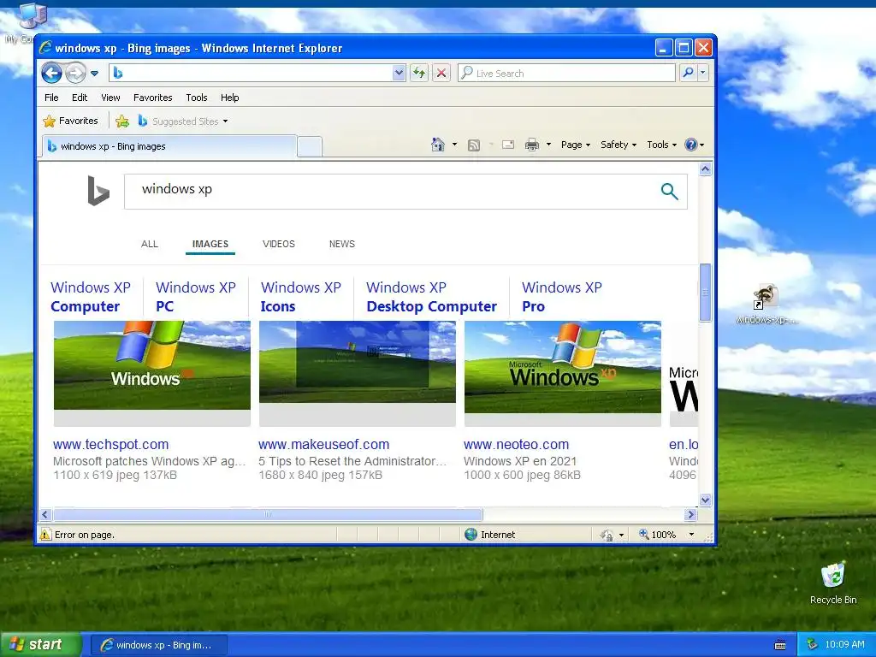Click the Internet zone globe icon

471,535
